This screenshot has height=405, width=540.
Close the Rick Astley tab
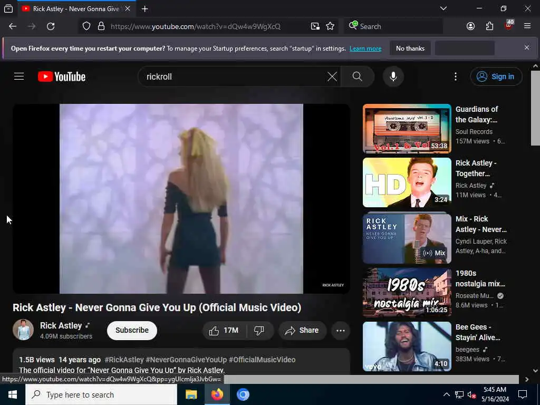[128, 8]
